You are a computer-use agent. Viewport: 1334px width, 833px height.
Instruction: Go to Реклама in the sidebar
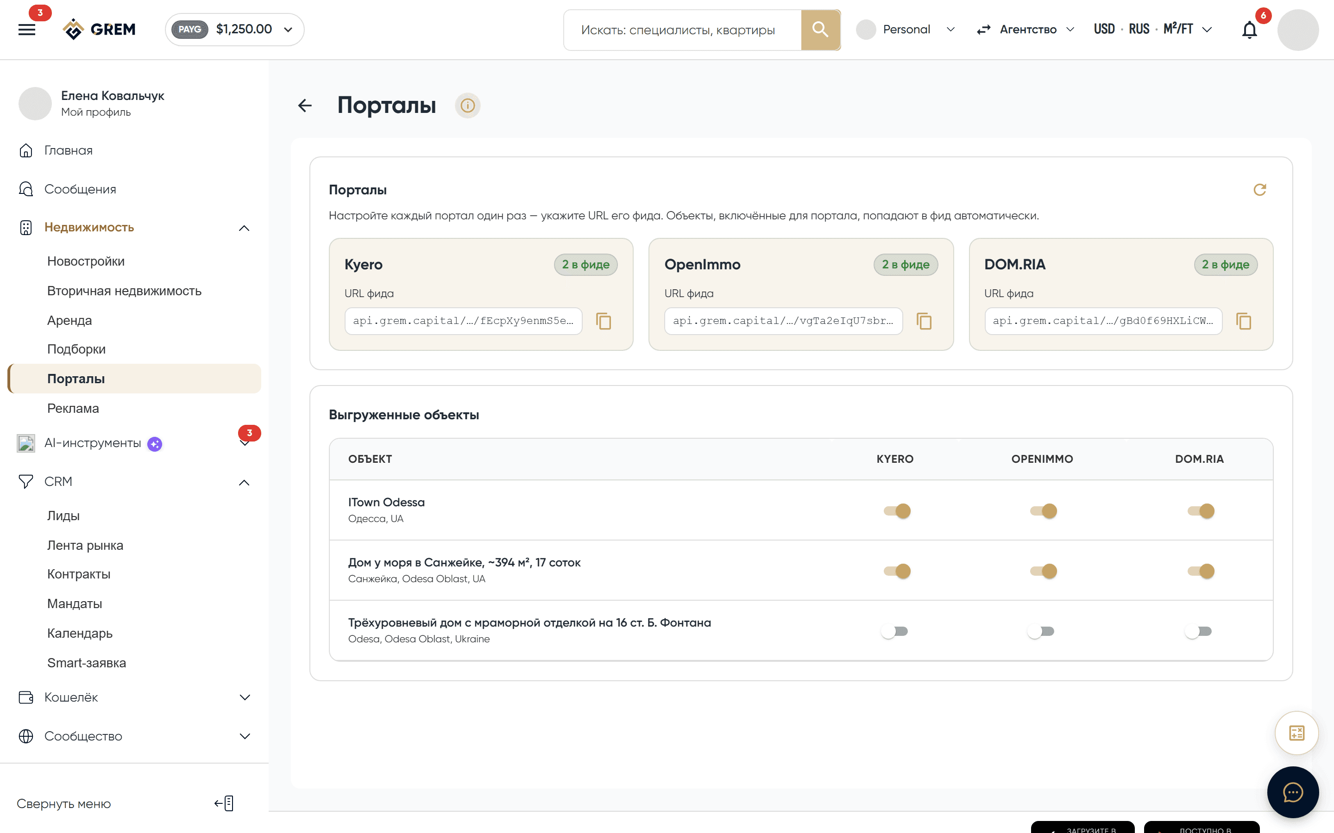73,408
